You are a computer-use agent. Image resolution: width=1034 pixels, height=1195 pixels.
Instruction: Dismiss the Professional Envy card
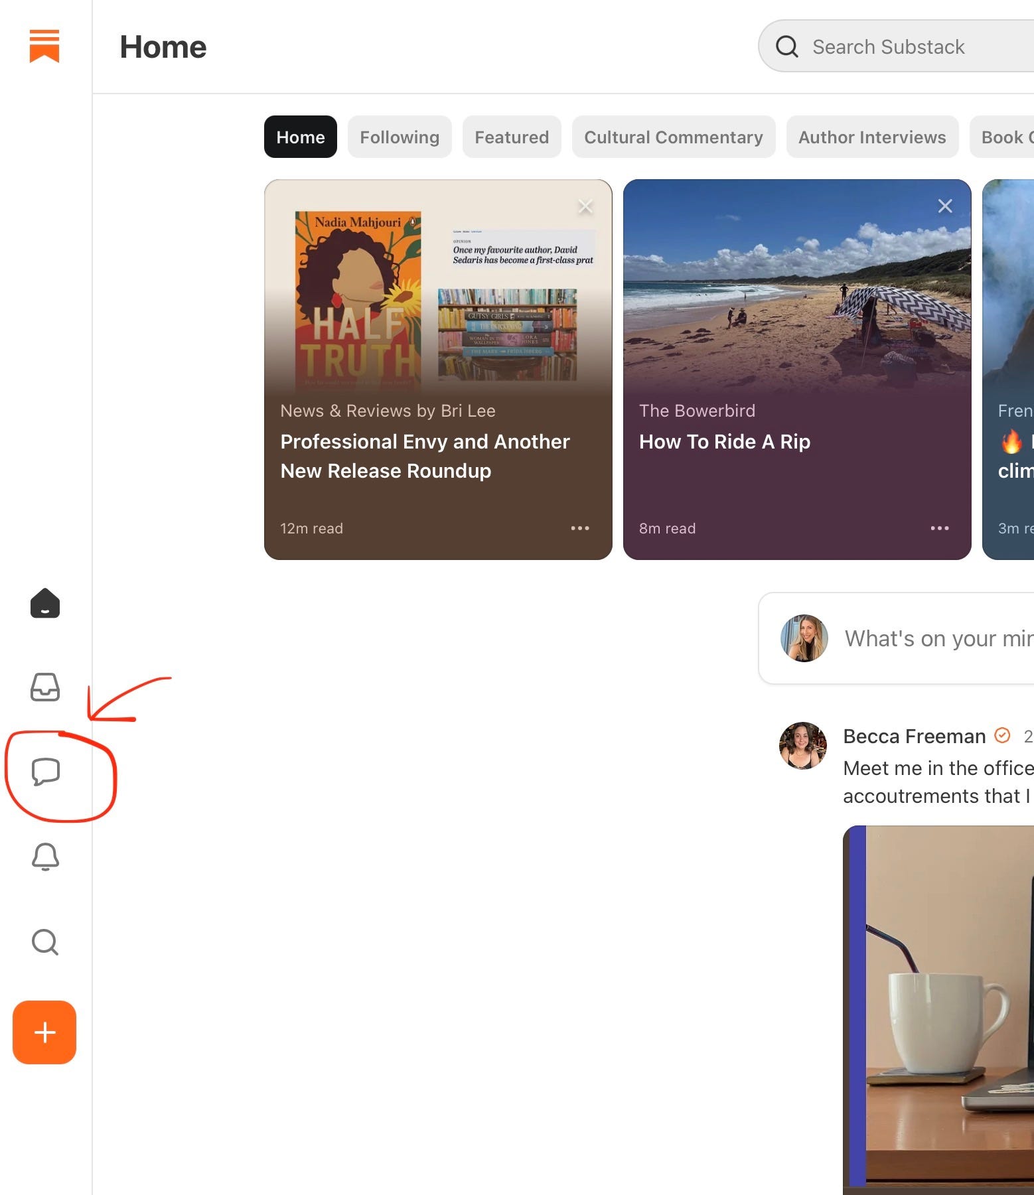pos(585,206)
